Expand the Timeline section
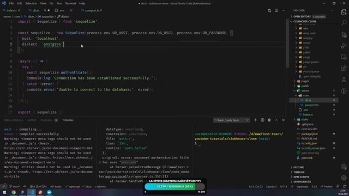 (x=299, y=172)
